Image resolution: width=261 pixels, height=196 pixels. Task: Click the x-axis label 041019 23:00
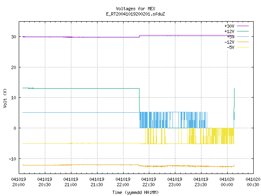pos(175,182)
